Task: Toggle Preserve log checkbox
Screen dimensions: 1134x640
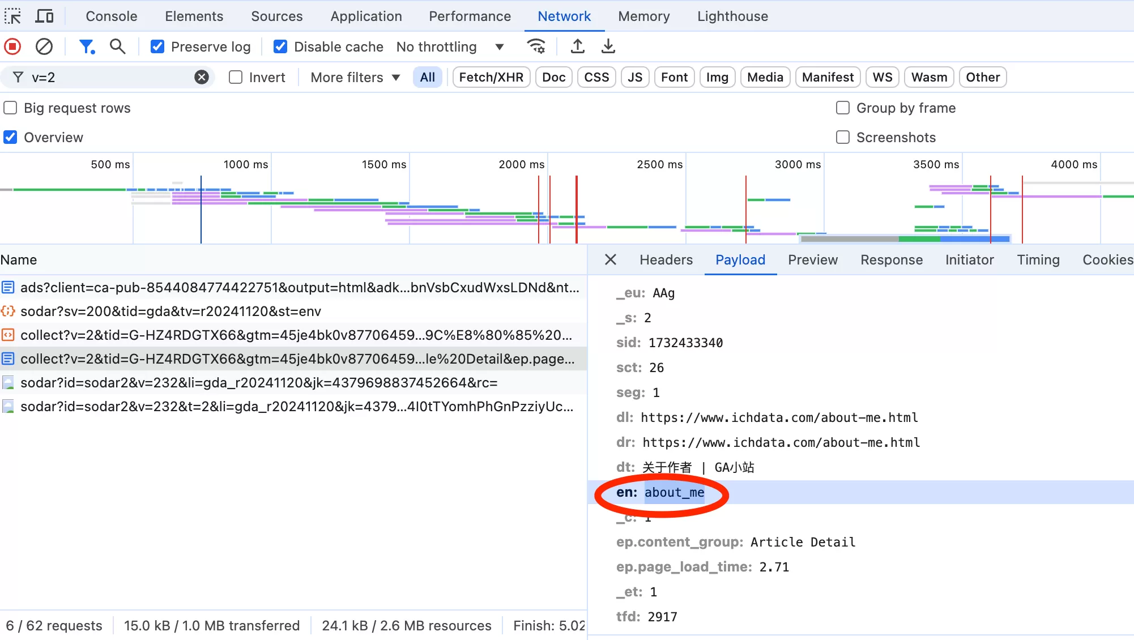Action: pos(157,46)
